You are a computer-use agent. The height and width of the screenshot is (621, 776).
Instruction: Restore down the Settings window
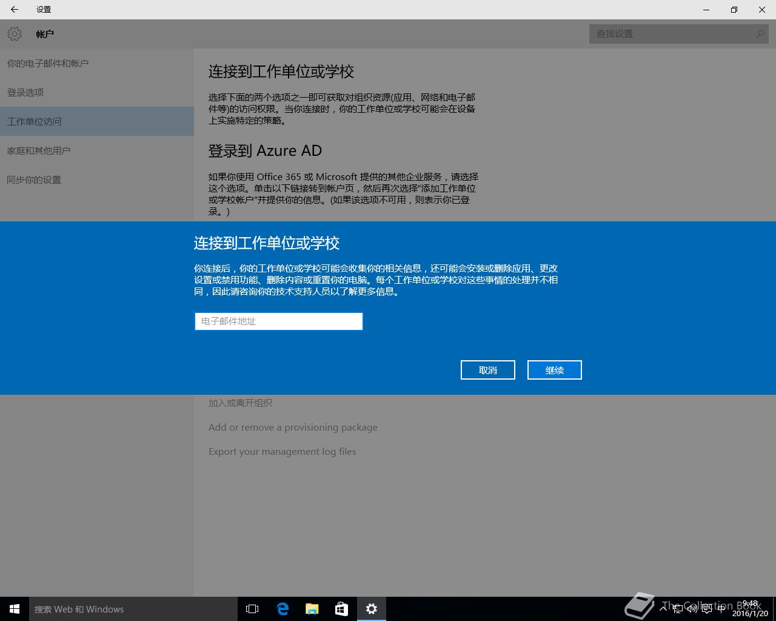(x=734, y=10)
